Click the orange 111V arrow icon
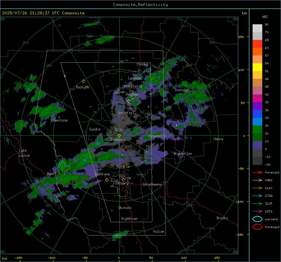The image size is (281, 262). [257, 188]
